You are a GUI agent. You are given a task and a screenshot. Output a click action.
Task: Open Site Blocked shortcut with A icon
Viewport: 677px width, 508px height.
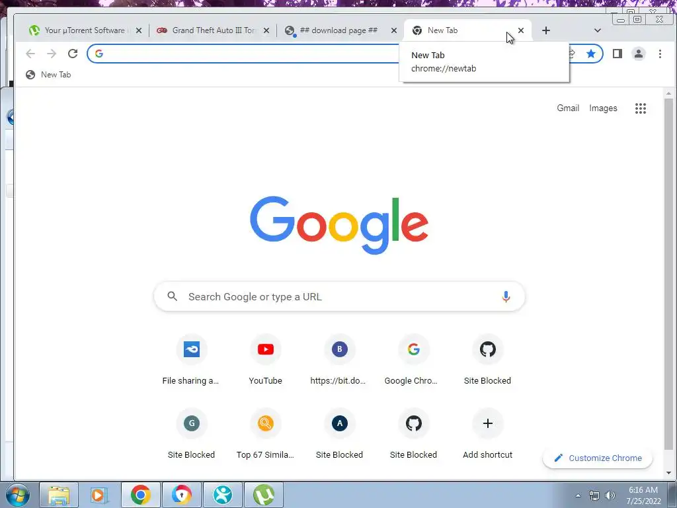click(339, 433)
